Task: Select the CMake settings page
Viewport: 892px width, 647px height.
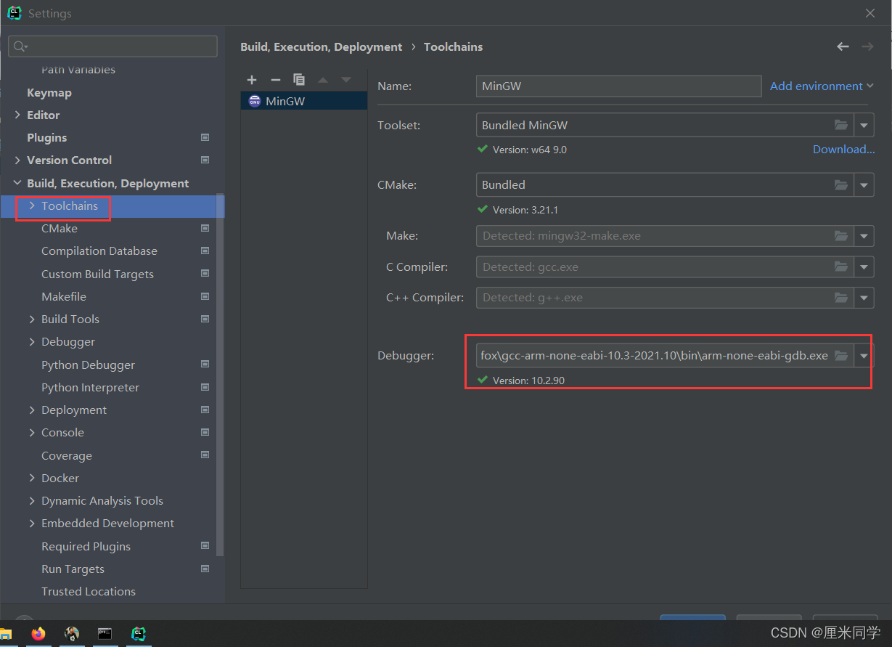Action: (x=60, y=229)
